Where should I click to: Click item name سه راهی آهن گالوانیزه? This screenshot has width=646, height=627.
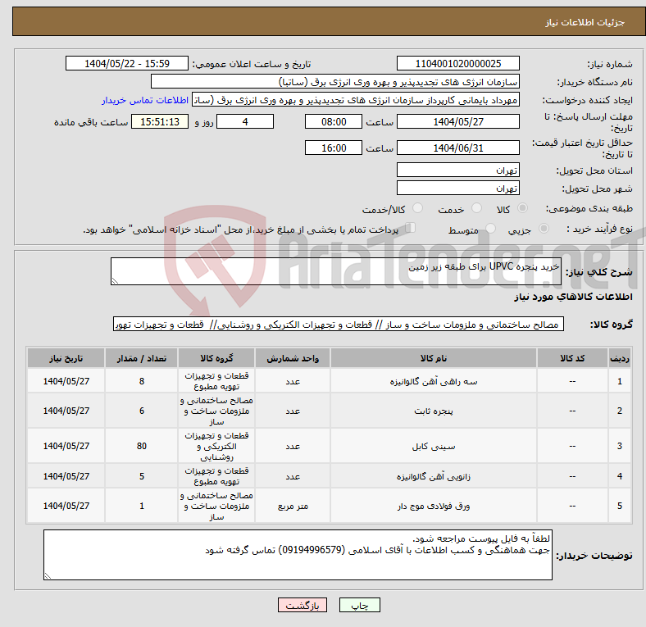434,381
